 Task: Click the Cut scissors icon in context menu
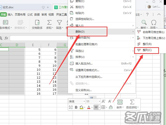click(72, 7)
